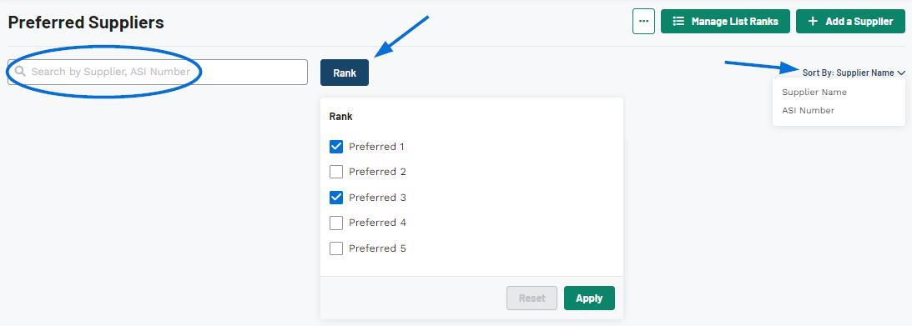Click the plus icon on Add a Supplier
Screen dimensions: 912x326
point(813,21)
